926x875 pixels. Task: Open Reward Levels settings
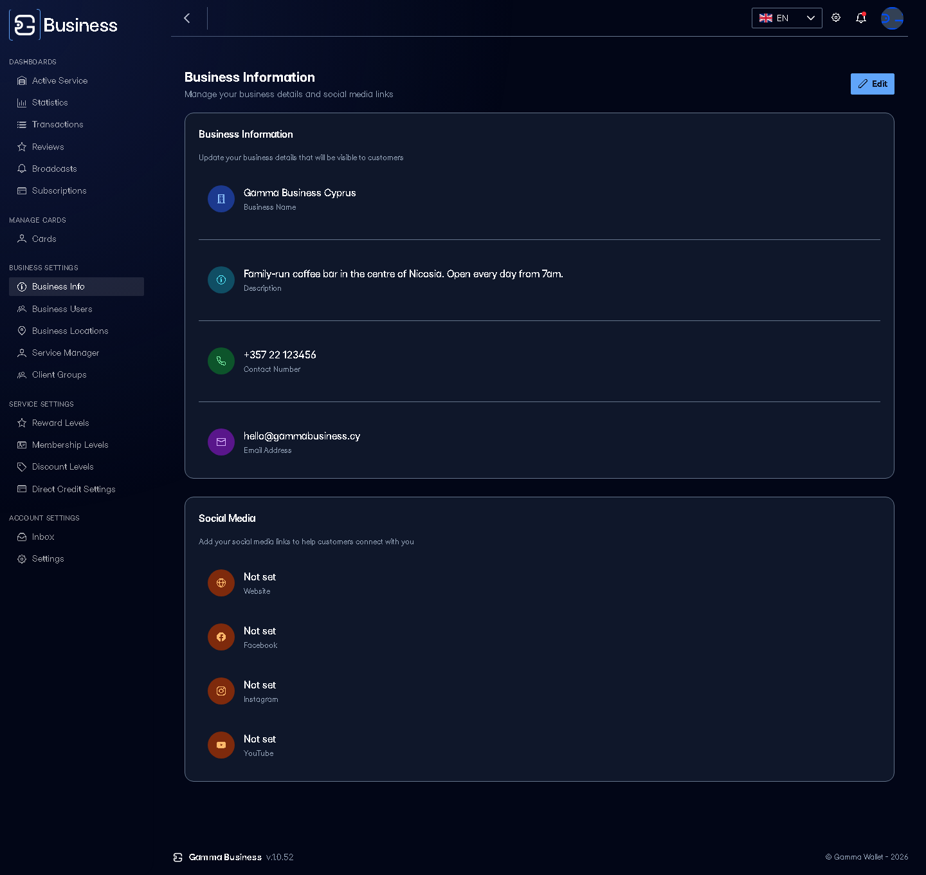tap(77, 423)
